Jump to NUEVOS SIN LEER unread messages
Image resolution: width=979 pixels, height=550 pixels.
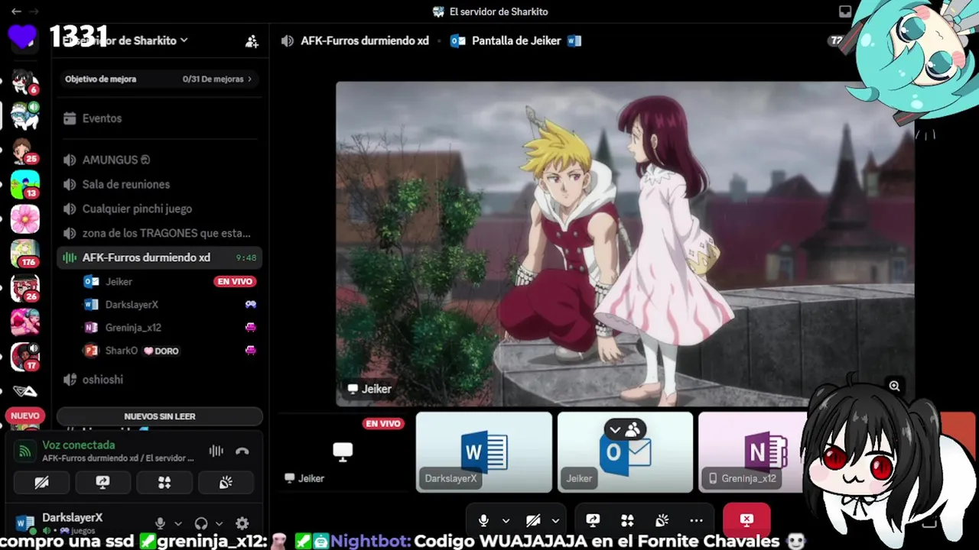[159, 416]
